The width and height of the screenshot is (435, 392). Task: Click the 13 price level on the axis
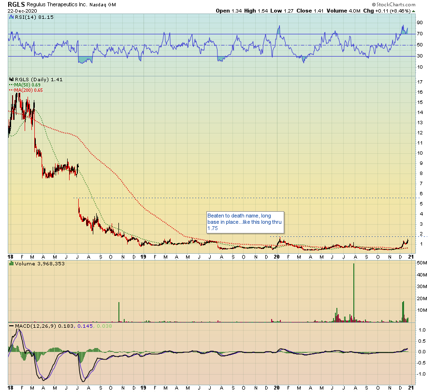420,123
